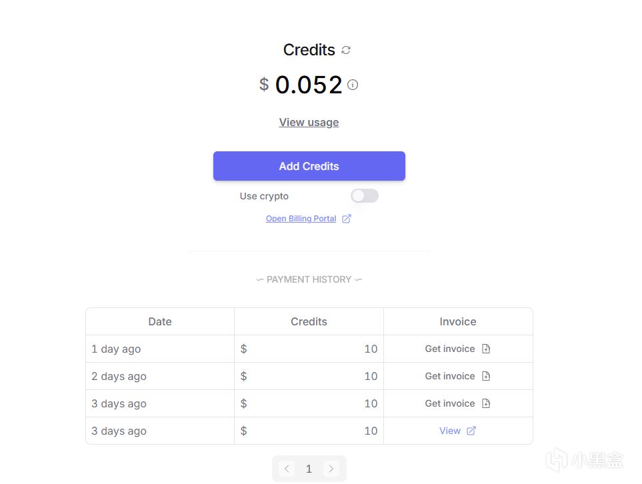Click the refresh credits icon
This screenshot has width=642, height=484.
click(346, 50)
